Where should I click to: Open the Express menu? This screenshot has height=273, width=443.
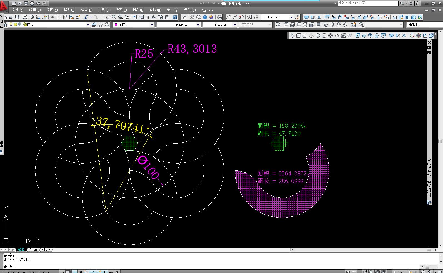click(x=207, y=10)
